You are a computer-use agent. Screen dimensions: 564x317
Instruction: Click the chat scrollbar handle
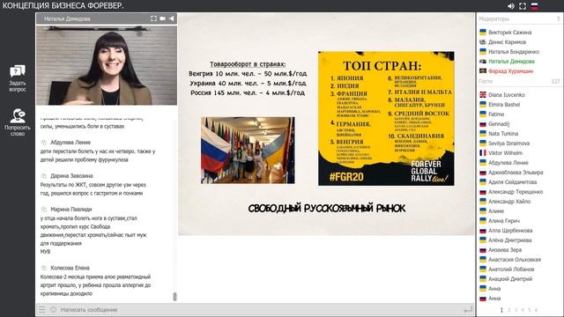coord(174,296)
